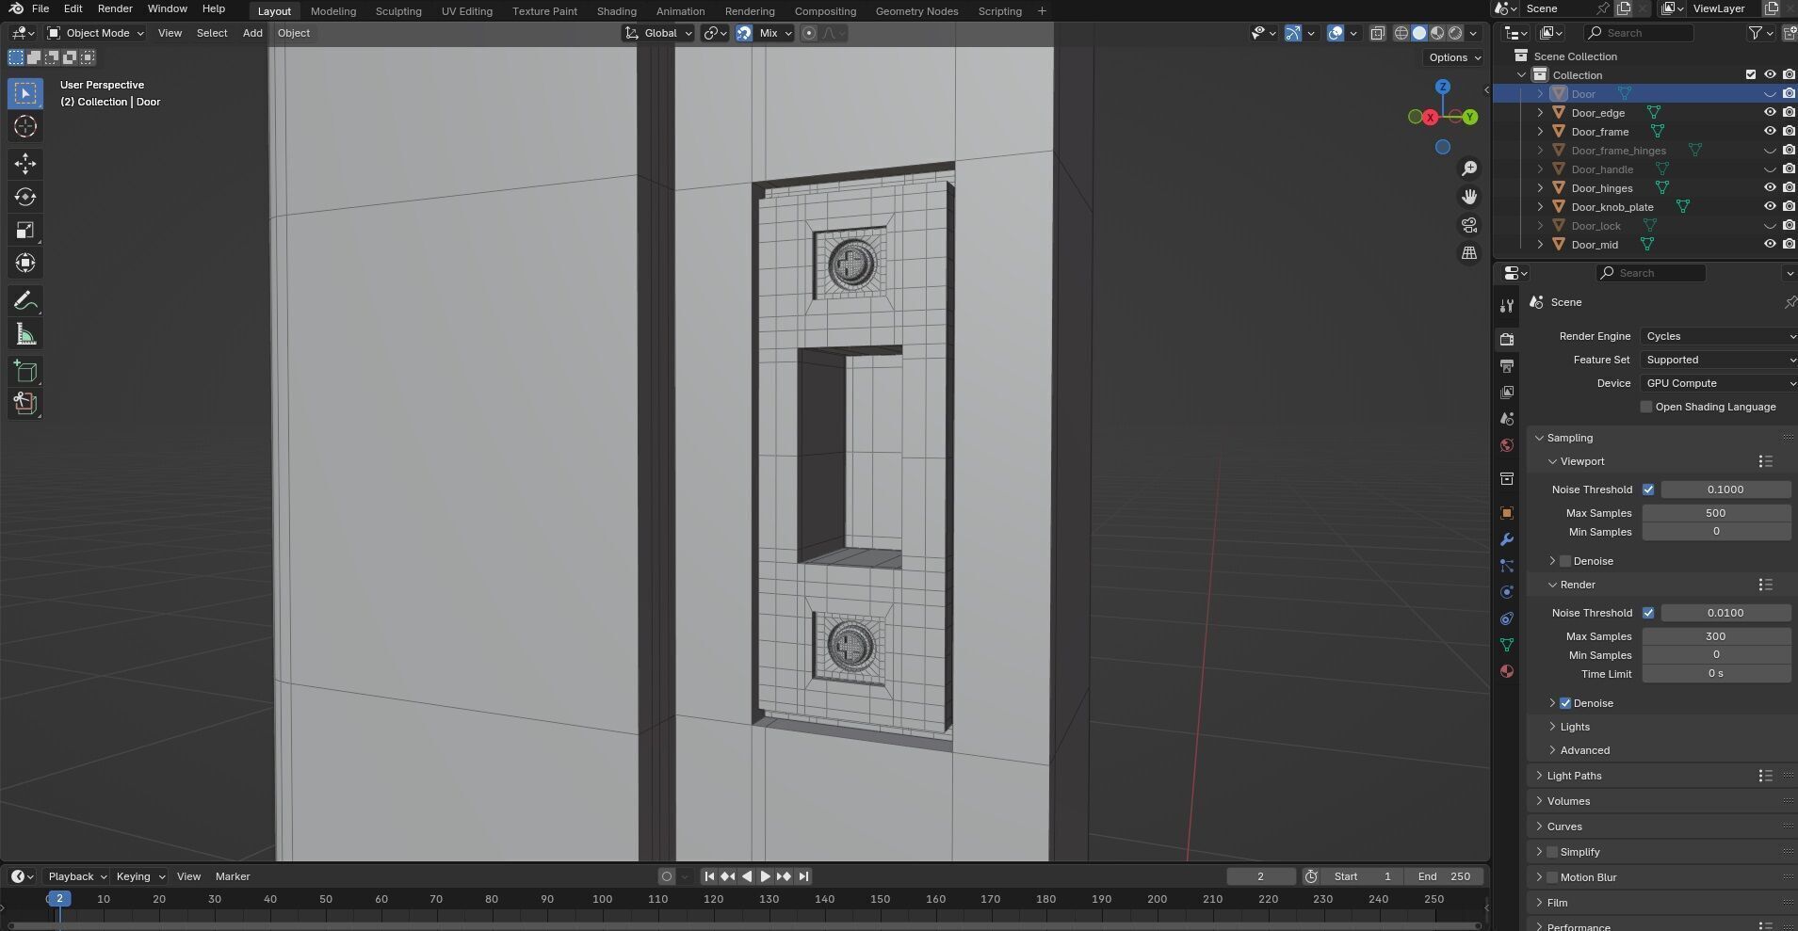1798x931 pixels.
Task: Click the Viewport Max Samples field
Action: click(1716, 513)
